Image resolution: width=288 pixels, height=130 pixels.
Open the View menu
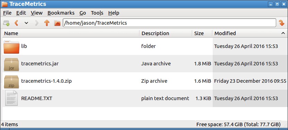[x=36, y=13]
